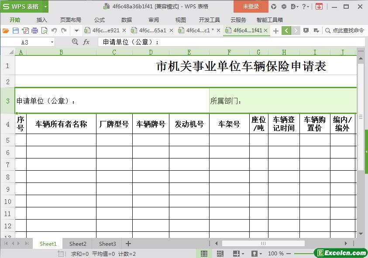Expand the WPS 表格 application menu arrow
Viewport: 368px width, 258px height.
[45, 7]
